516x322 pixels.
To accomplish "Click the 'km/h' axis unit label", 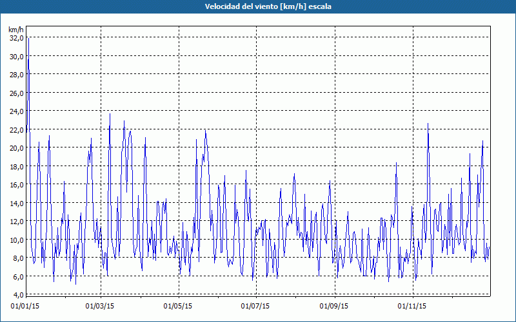I will (x=16, y=30).
